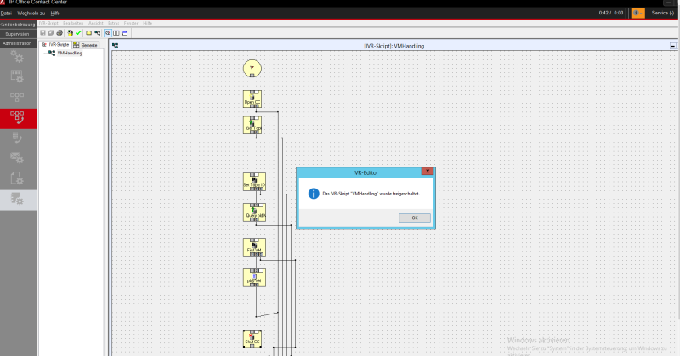Open the red IVR editor sidebar icon

coord(18,118)
